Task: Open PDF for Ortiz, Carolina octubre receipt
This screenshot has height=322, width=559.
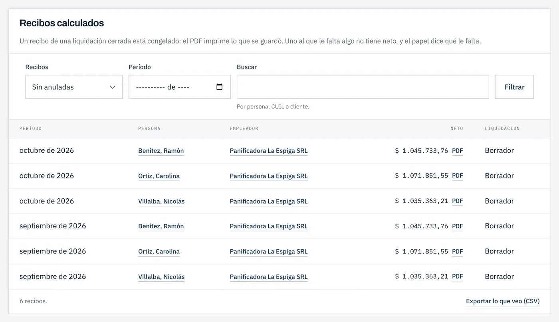Action: [x=458, y=176]
